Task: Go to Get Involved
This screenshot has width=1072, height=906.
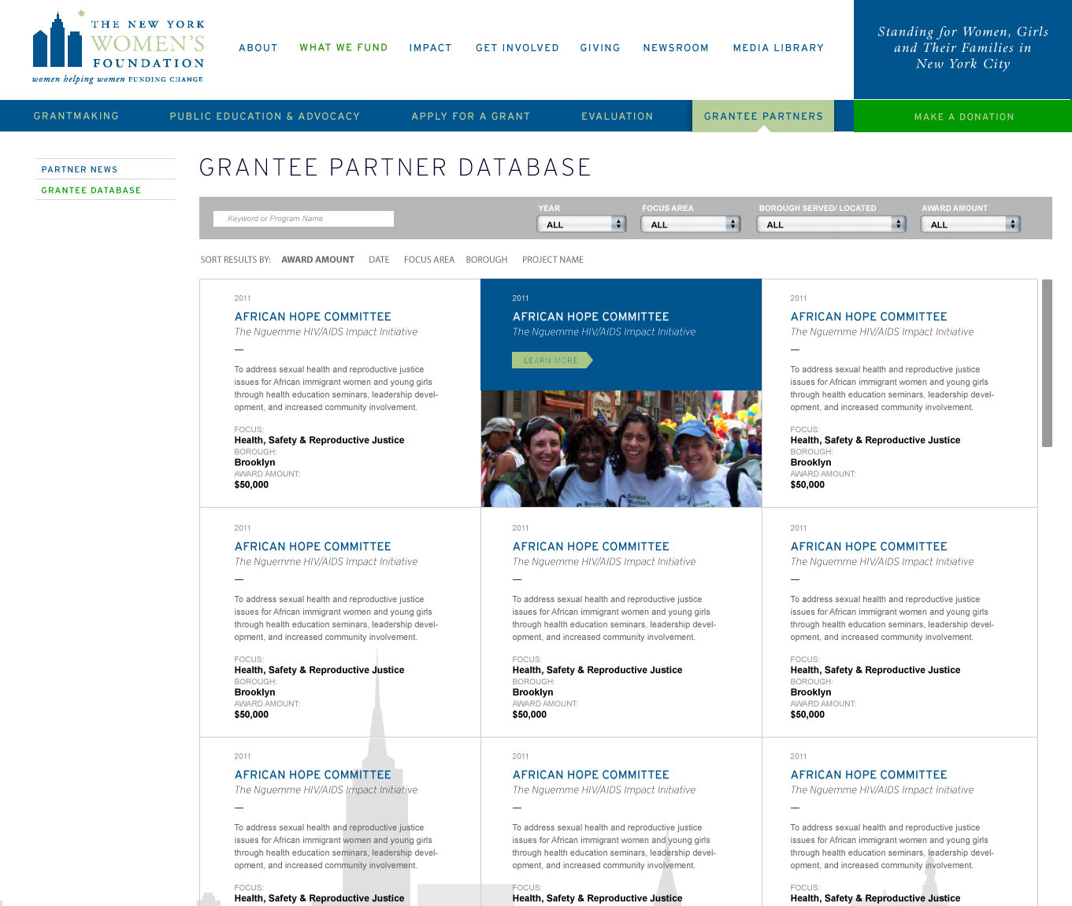Action: [517, 48]
